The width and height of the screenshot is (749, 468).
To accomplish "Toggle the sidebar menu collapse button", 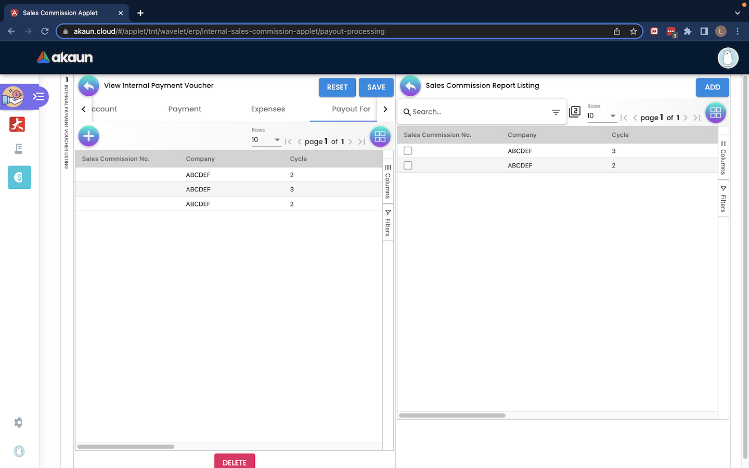I will click(x=38, y=96).
